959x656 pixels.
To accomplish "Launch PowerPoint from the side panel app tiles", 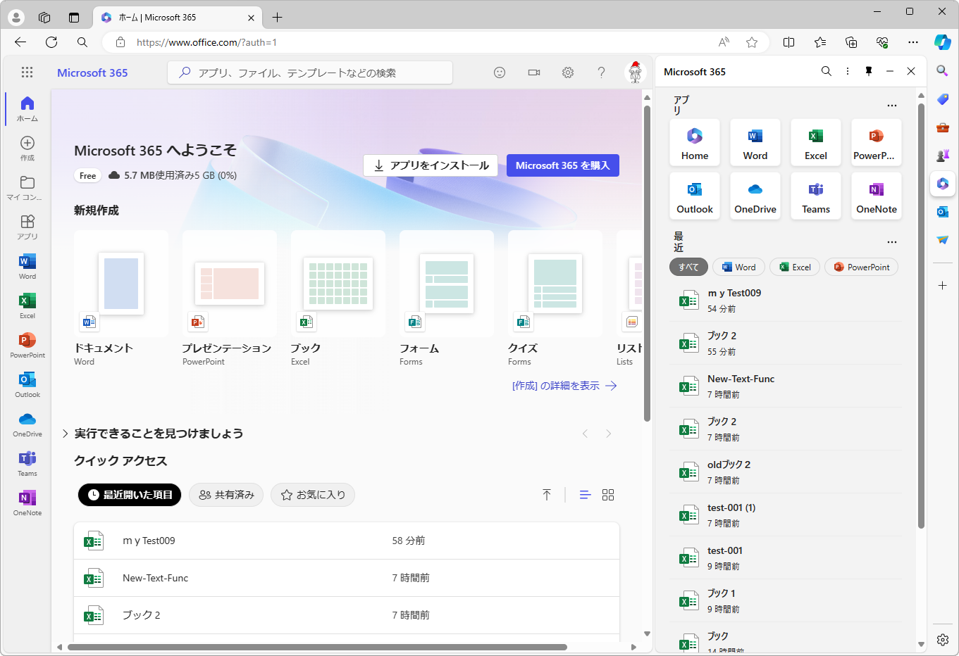I will [x=876, y=142].
